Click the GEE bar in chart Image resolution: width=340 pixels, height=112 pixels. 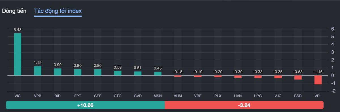[98, 72]
